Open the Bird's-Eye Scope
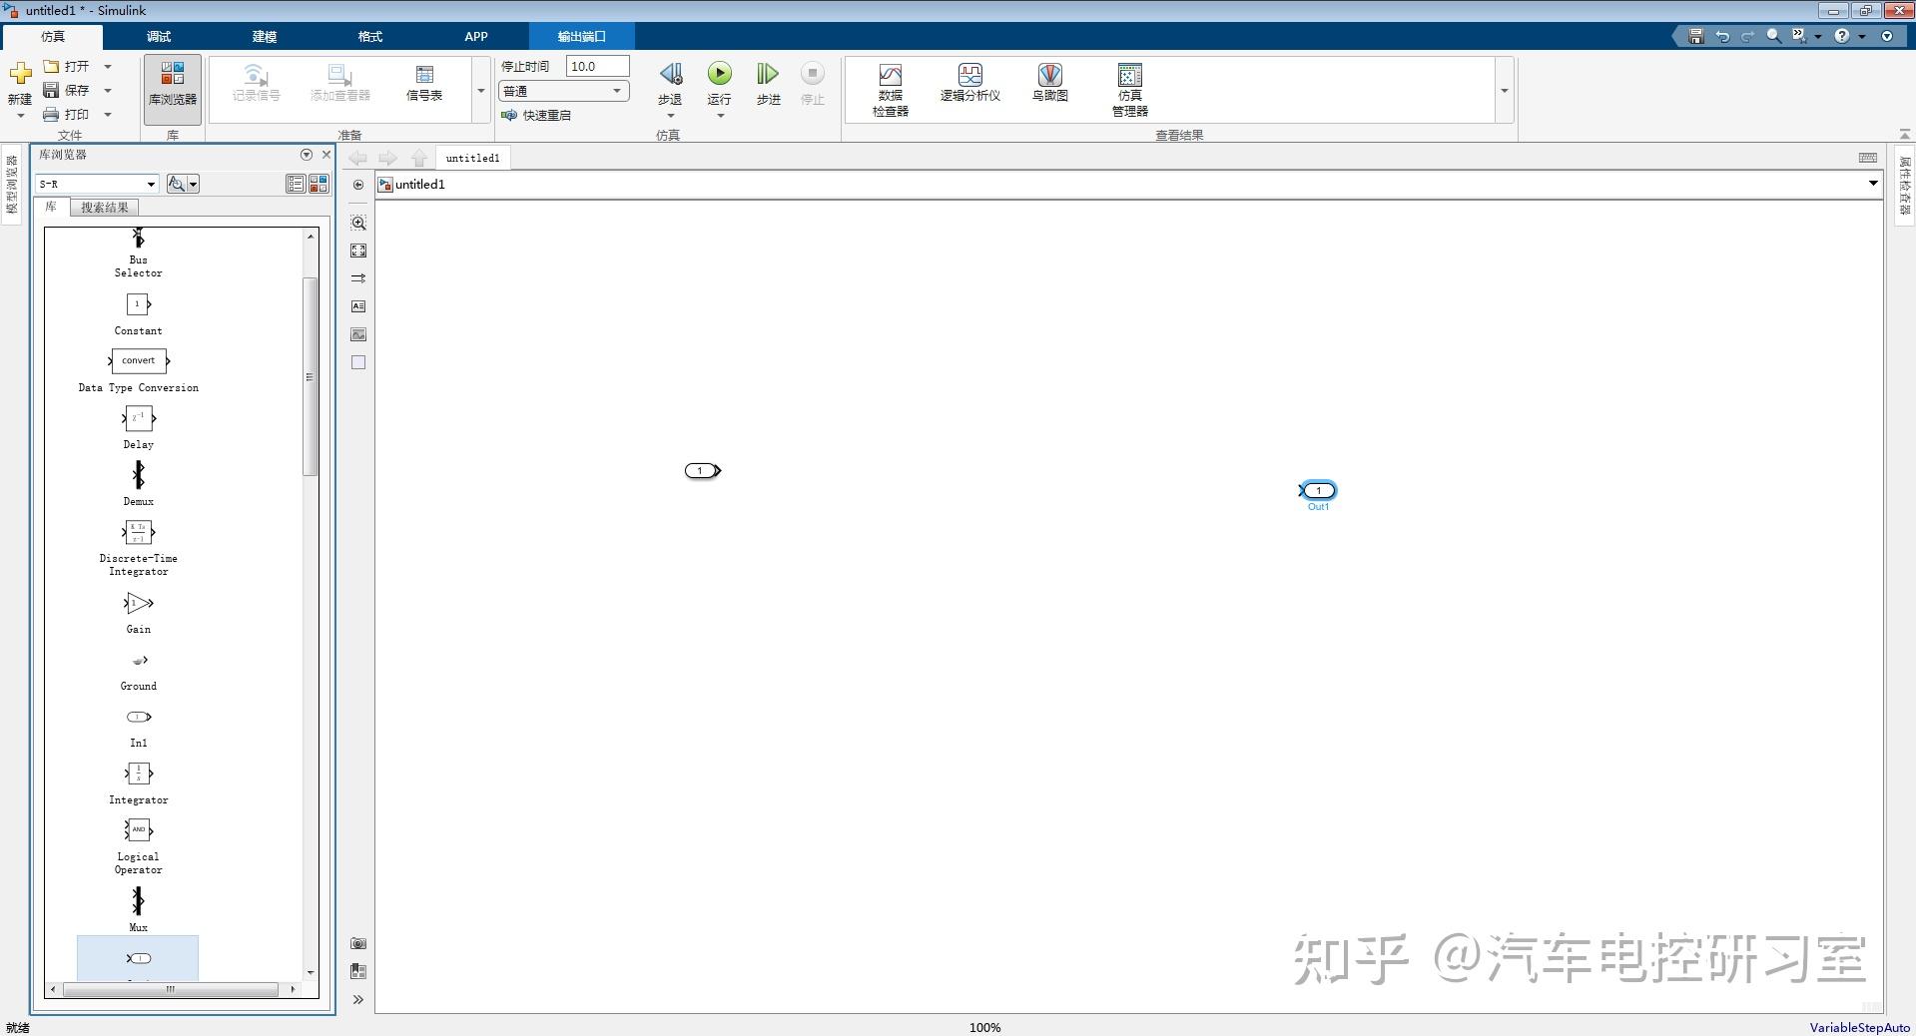 1049,85
